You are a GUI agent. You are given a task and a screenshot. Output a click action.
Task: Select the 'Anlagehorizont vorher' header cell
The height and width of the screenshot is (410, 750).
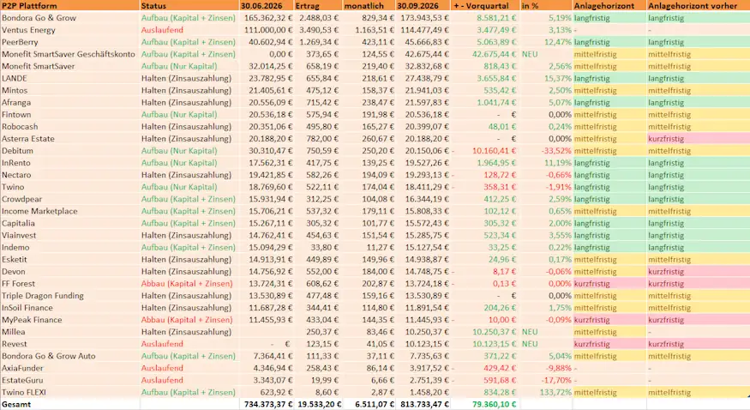pyautogui.click(x=699, y=6)
